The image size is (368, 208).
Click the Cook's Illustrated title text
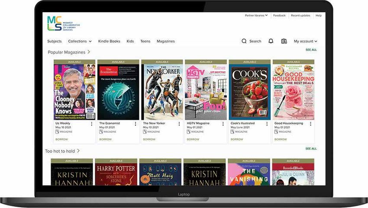tap(243, 123)
